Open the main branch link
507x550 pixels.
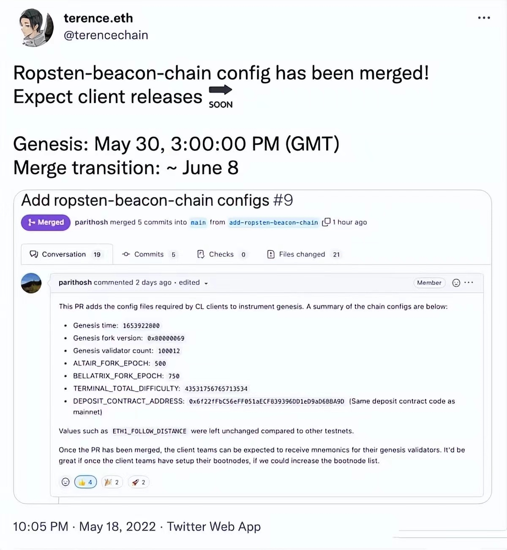pos(198,222)
